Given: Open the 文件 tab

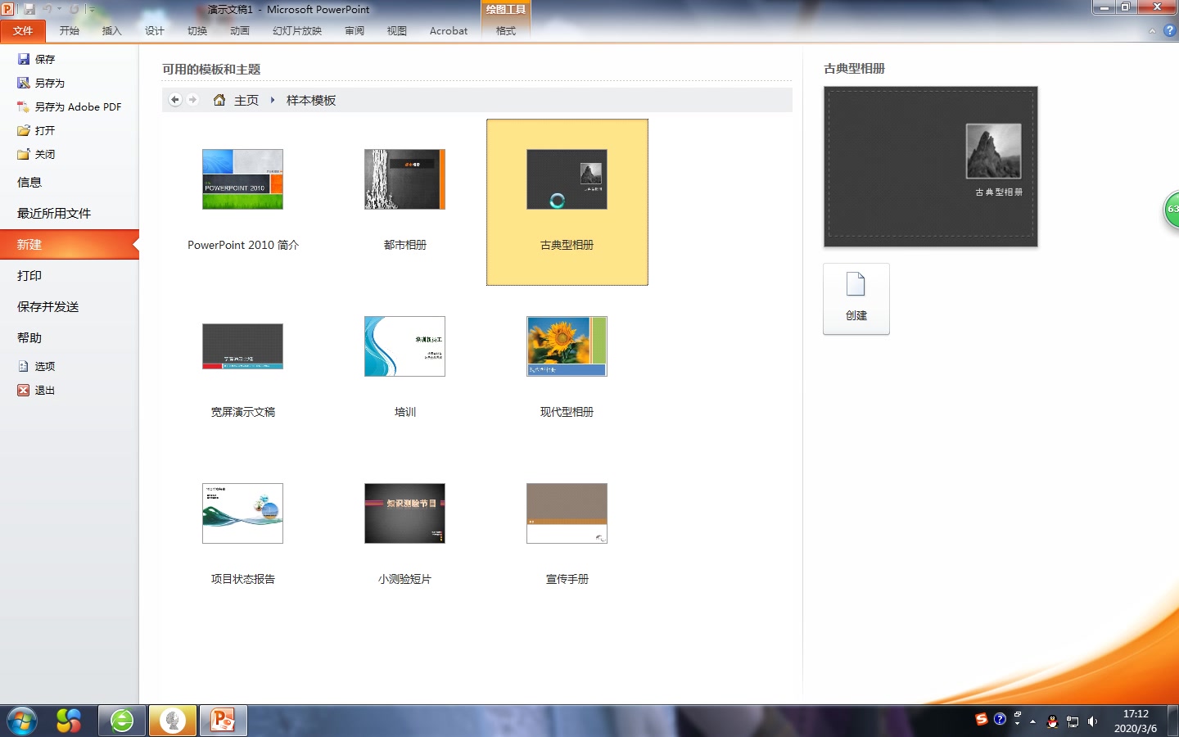Looking at the screenshot, I should pos(23,31).
